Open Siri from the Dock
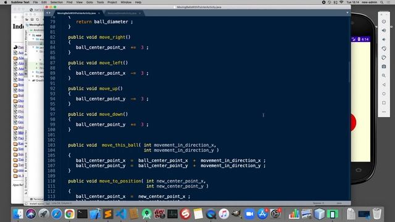 [x=31, y=214]
